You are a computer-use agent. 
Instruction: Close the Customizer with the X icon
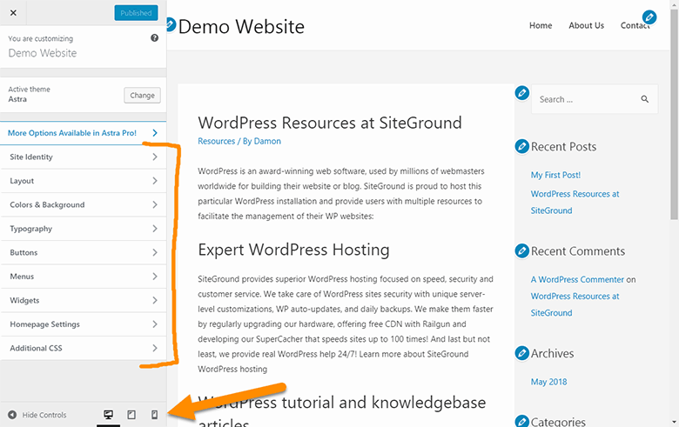13,12
